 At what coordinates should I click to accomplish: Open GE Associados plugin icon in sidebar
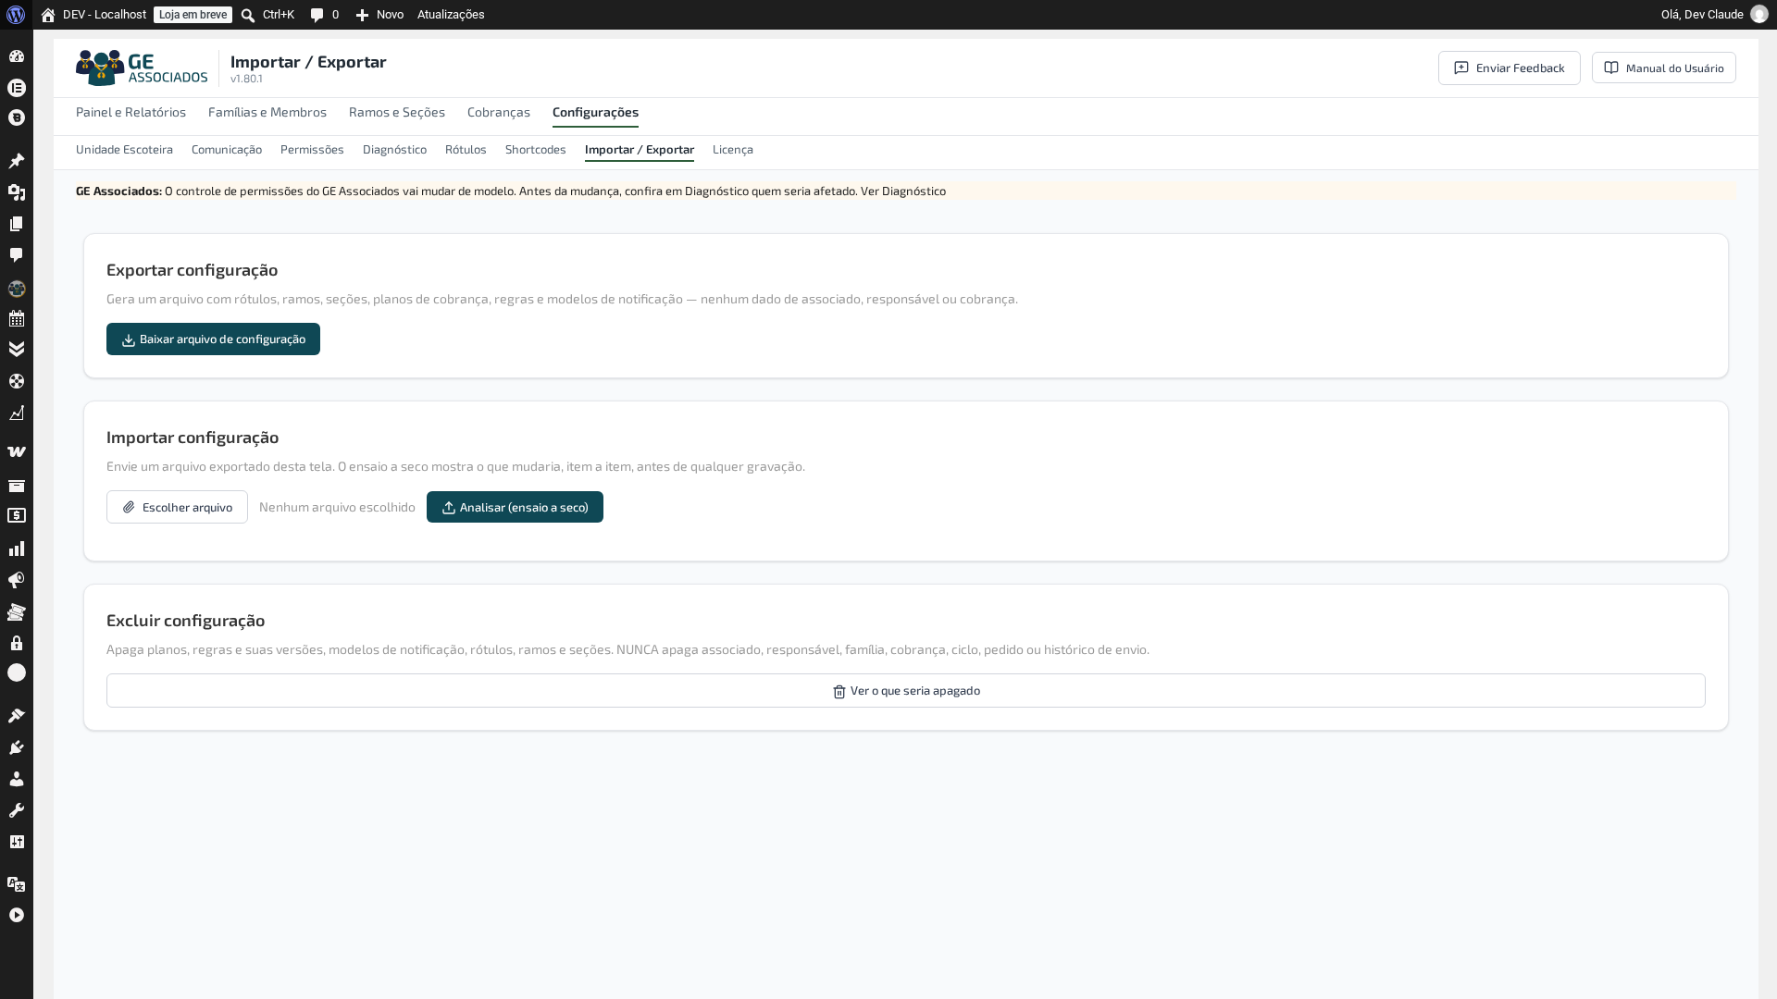click(17, 289)
